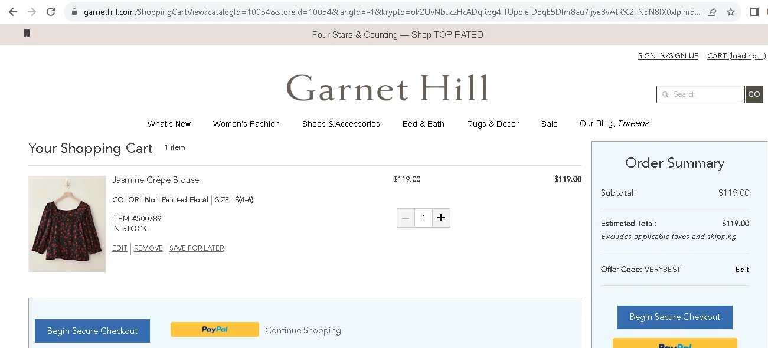Click the quantity field showing 1
Image resolution: width=768 pixels, height=348 pixels.
coord(423,218)
